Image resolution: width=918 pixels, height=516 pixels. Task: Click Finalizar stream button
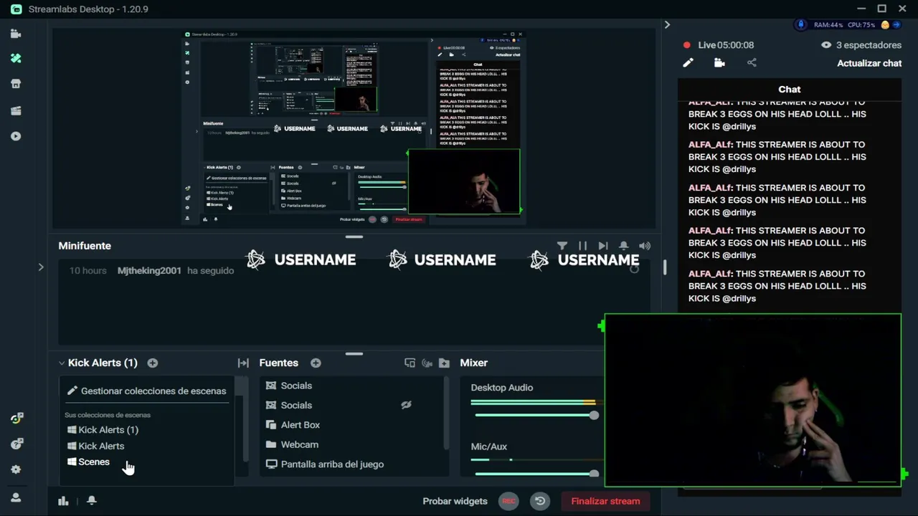coord(605,501)
